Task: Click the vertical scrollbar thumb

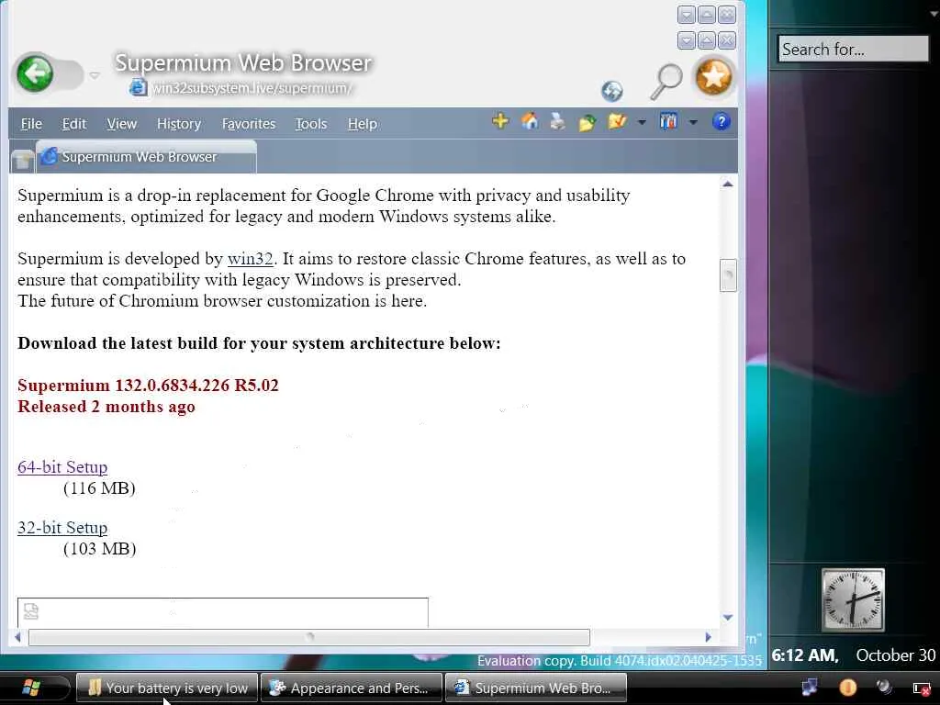Action: pos(728,275)
